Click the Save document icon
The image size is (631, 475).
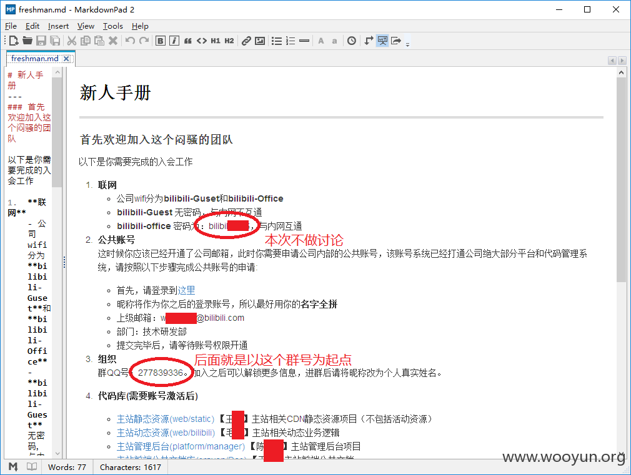[41, 41]
